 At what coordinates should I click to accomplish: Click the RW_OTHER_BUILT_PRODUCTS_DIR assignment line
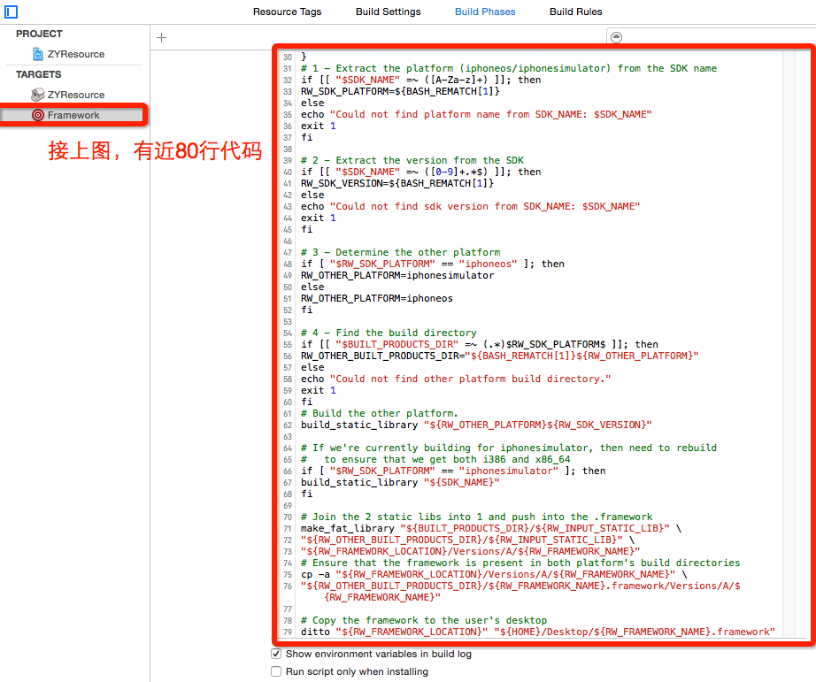click(499, 356)
